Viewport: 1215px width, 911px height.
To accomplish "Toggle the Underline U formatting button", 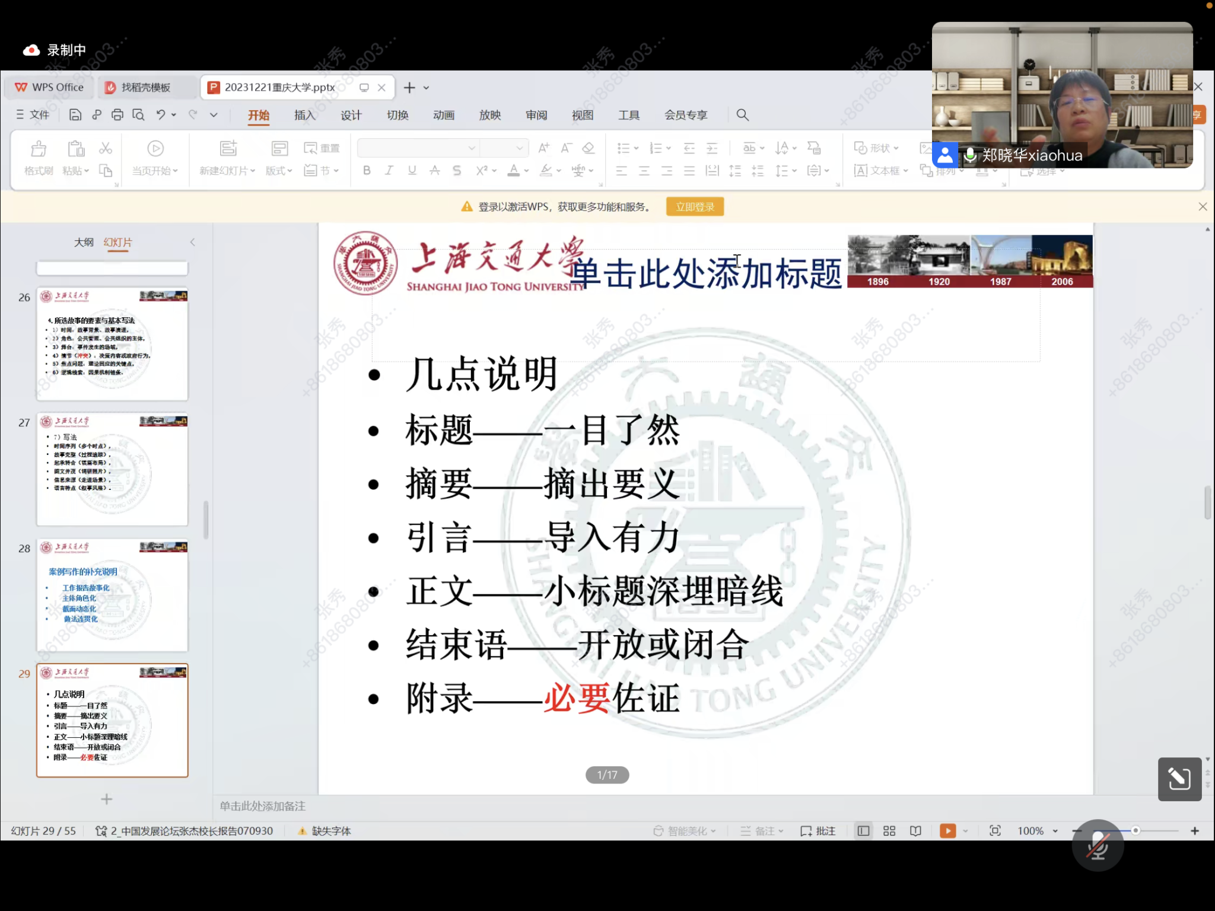I will tap(412, 171).
